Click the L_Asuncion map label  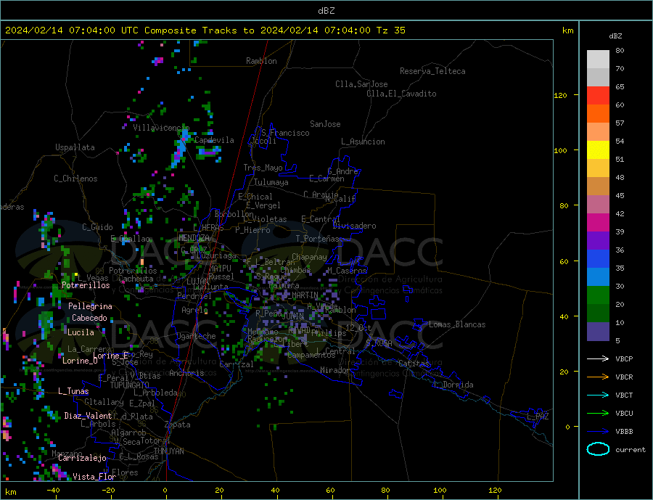(x=363, y=142)
